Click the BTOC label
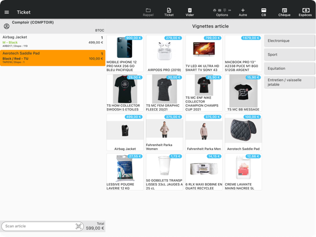Screen dimensions: 316x237 (100, 30)
